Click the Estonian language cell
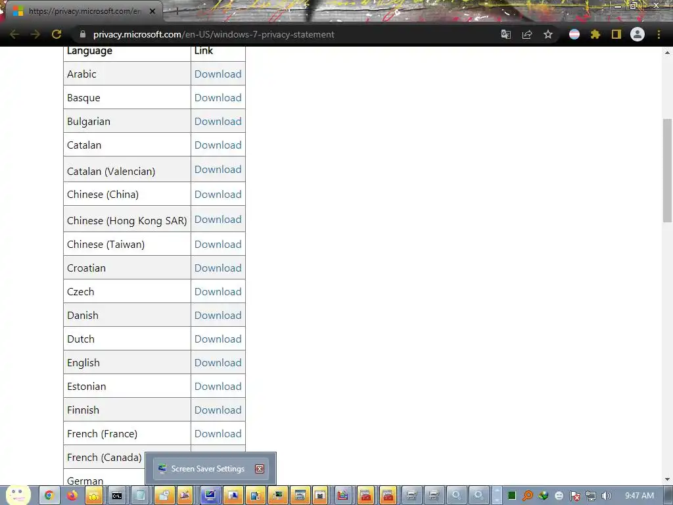673x505 pixels. tap(127, 386)
